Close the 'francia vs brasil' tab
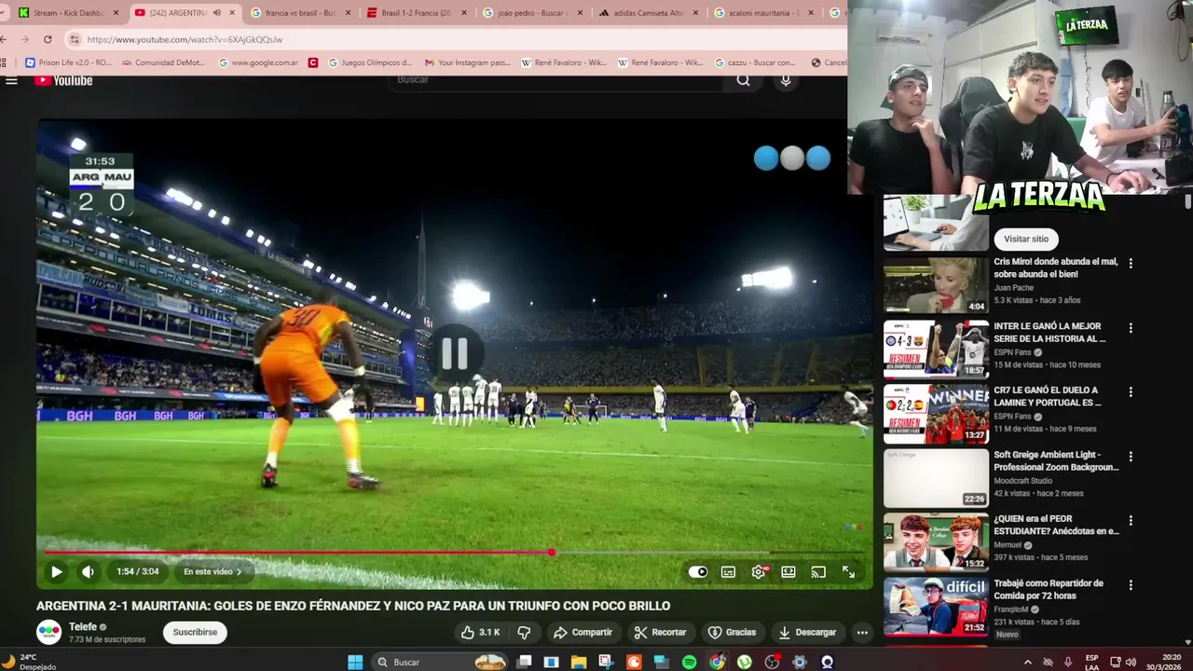The height and width of the screenshot is (671, 1193). tap(348, 13)
